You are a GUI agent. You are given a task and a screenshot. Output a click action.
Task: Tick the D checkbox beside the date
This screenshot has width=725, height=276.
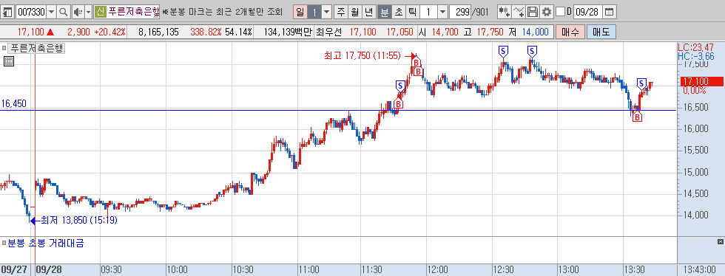(x=560, y=12)
